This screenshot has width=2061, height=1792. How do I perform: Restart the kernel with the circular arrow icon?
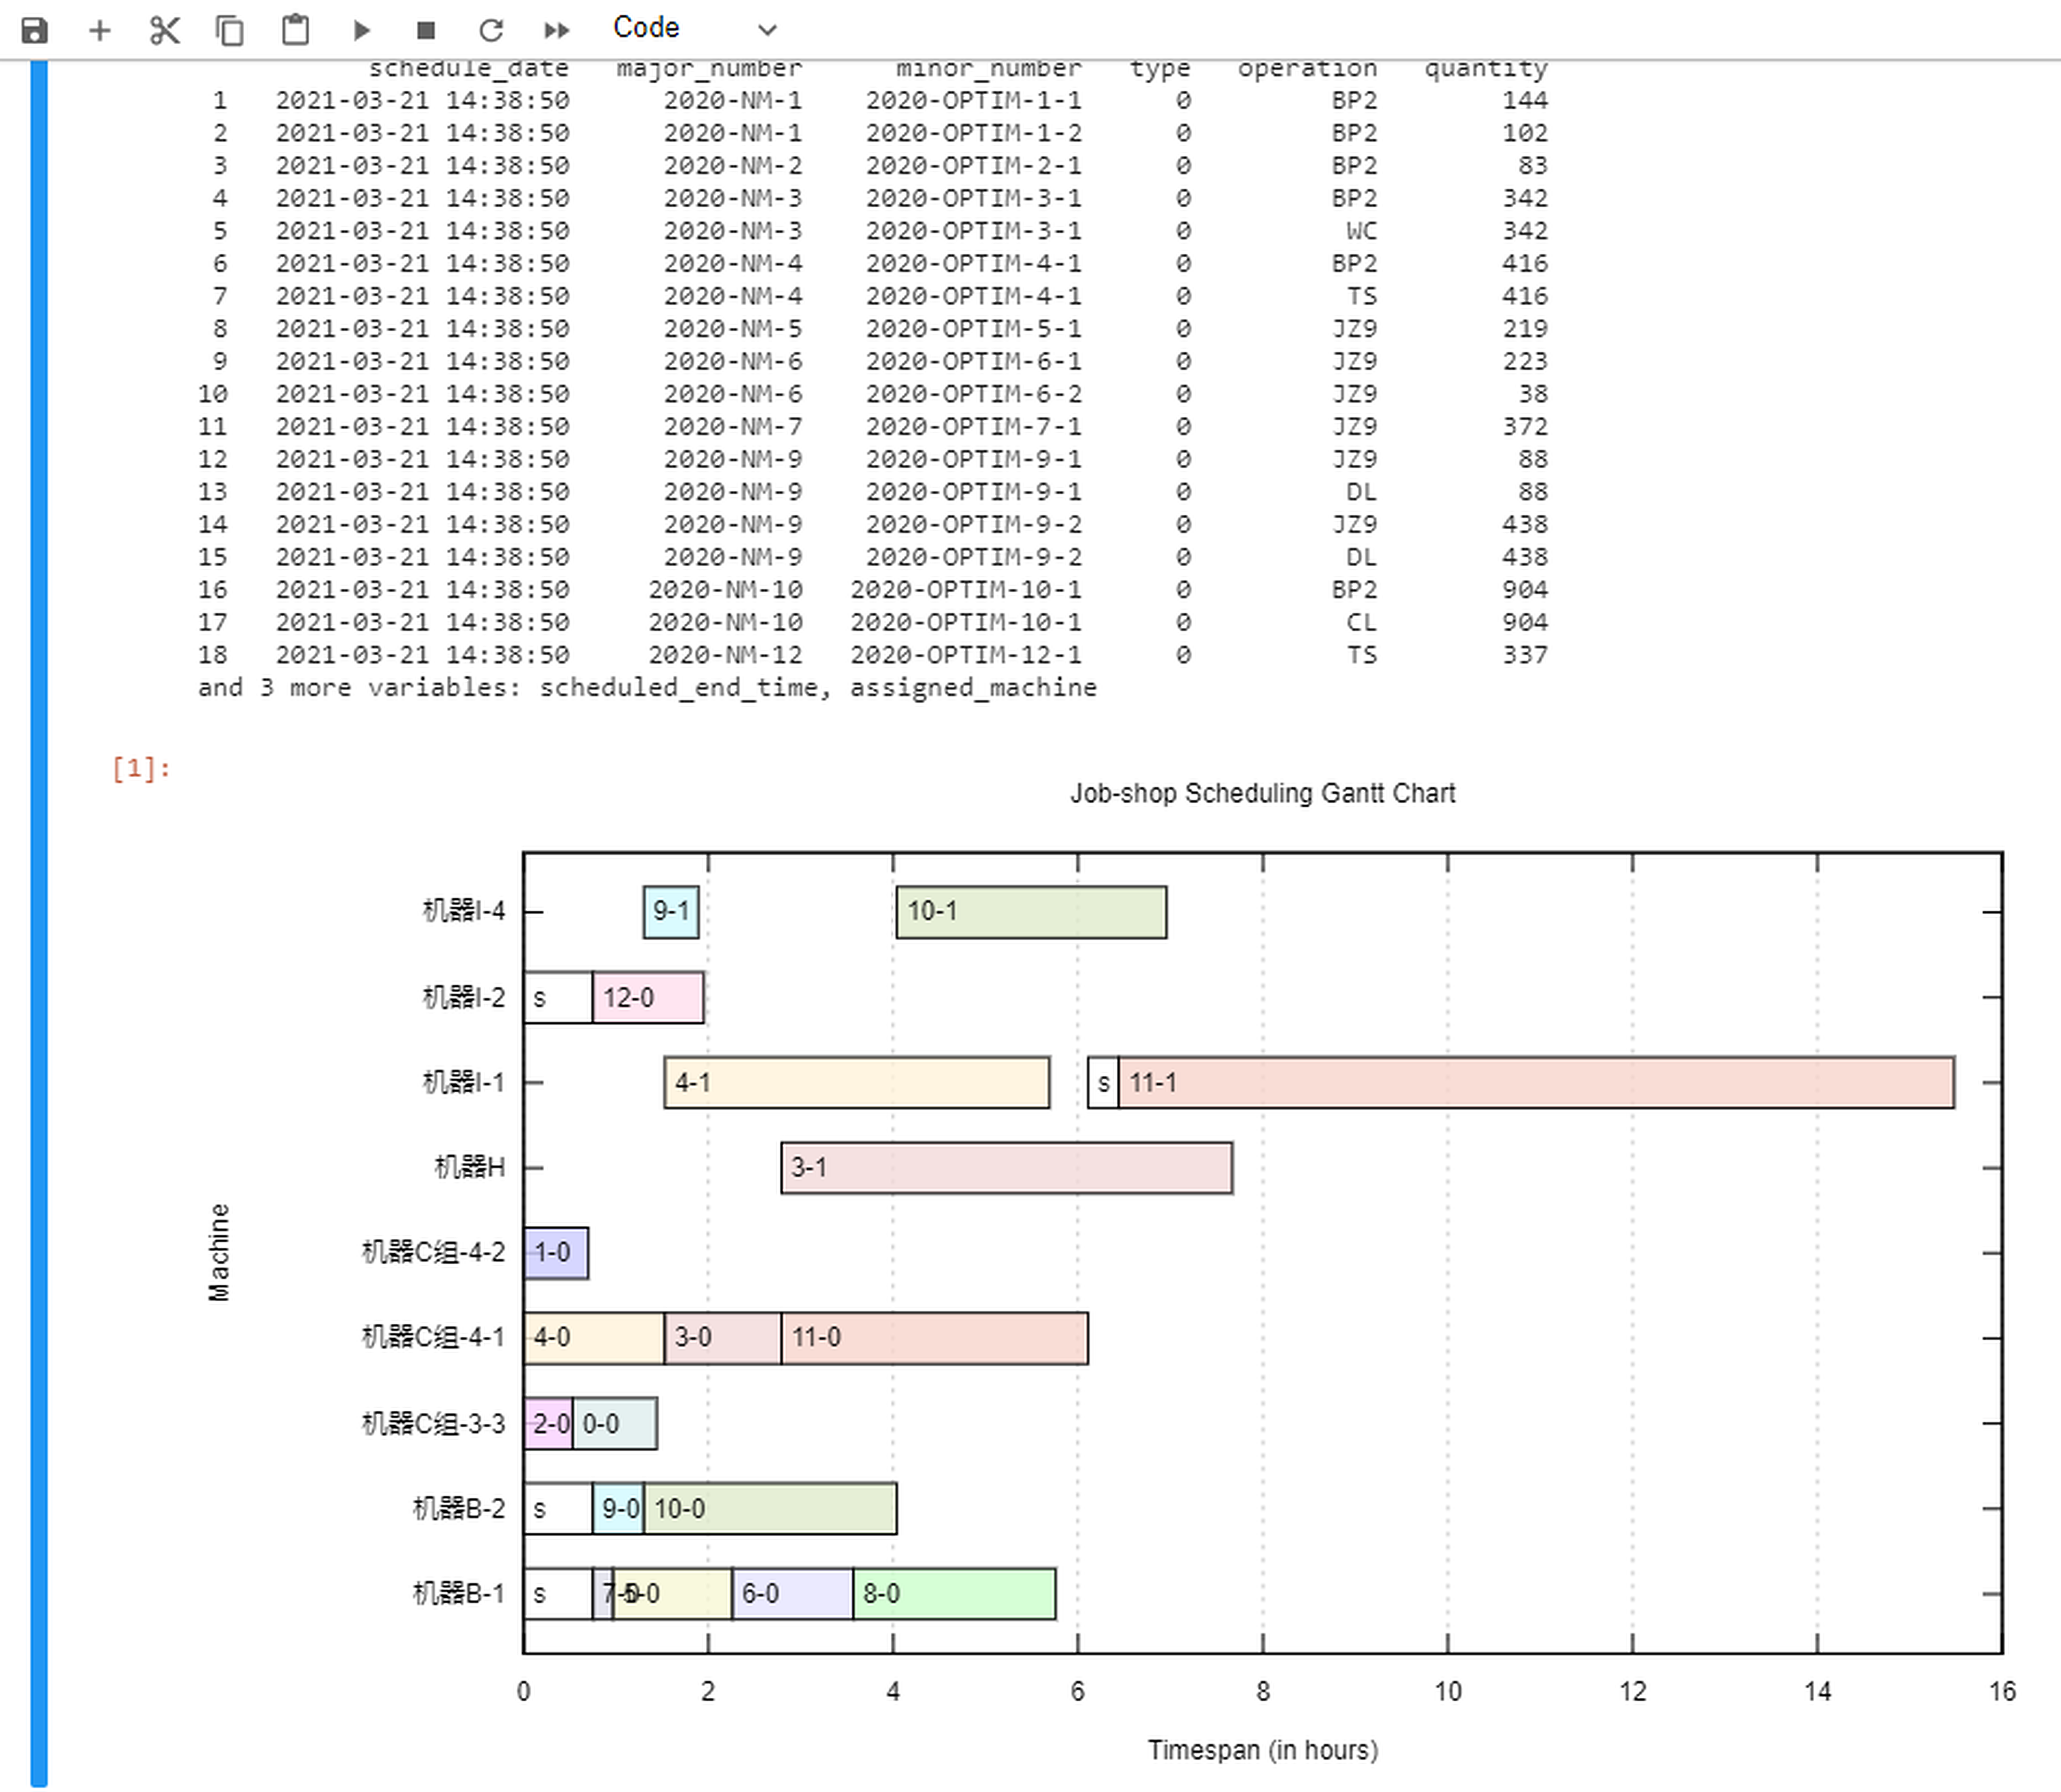[x=491, y=30]
